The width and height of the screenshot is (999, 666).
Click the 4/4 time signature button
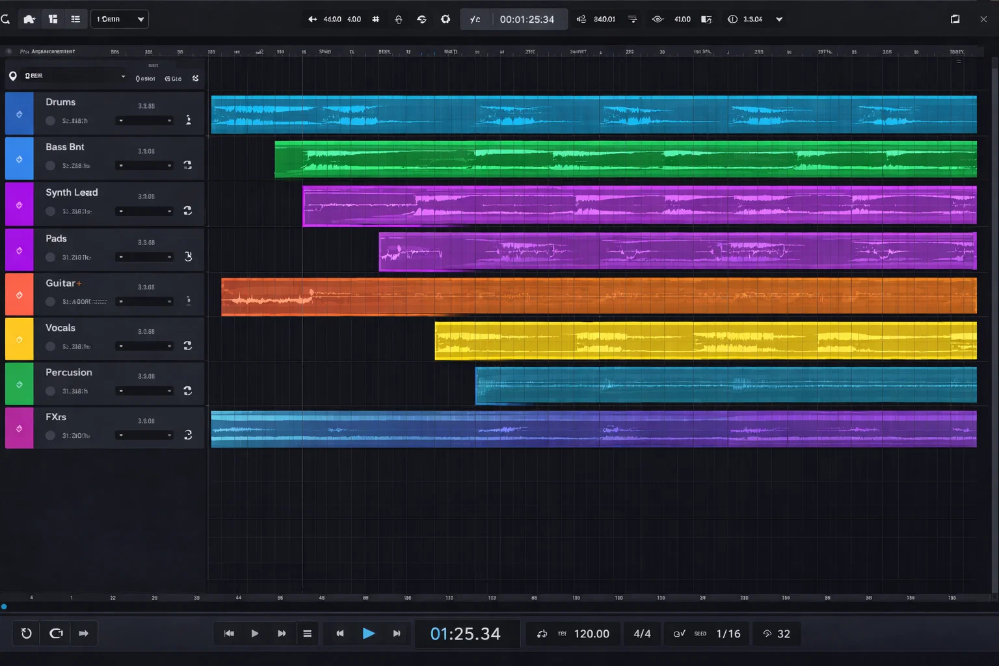[x=642, y=634]
